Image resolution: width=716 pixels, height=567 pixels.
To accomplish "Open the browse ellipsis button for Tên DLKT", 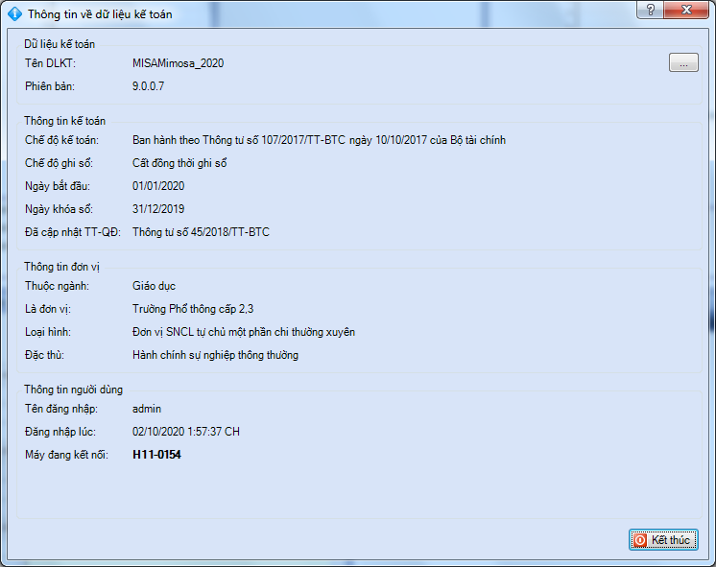I will 683,62.
